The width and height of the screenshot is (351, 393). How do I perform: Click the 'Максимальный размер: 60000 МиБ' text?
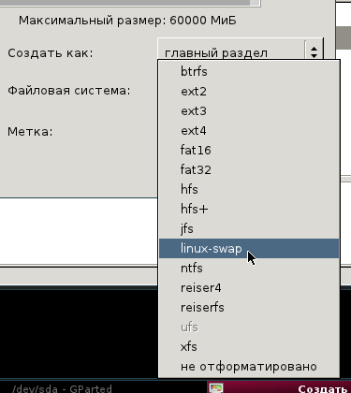pyautogui.click(x=127, y=21)
